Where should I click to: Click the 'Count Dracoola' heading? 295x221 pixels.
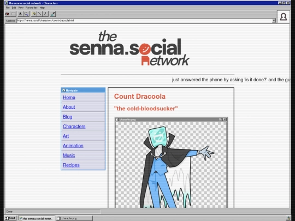(140, 97)
